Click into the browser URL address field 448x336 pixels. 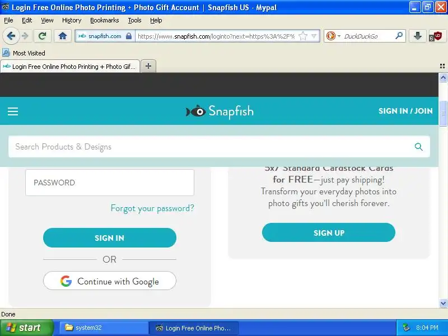216,36
